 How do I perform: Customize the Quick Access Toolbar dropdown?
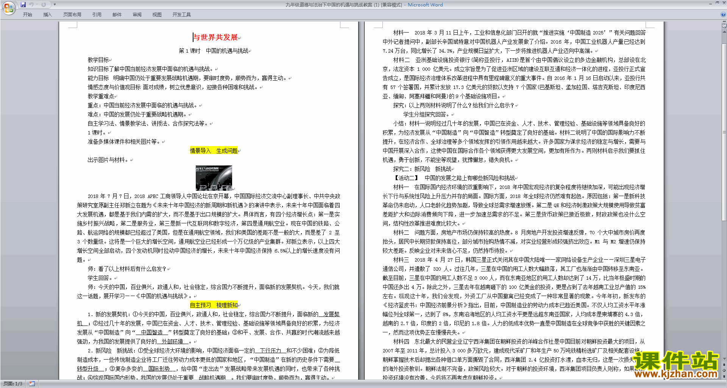tap(55, 5)
